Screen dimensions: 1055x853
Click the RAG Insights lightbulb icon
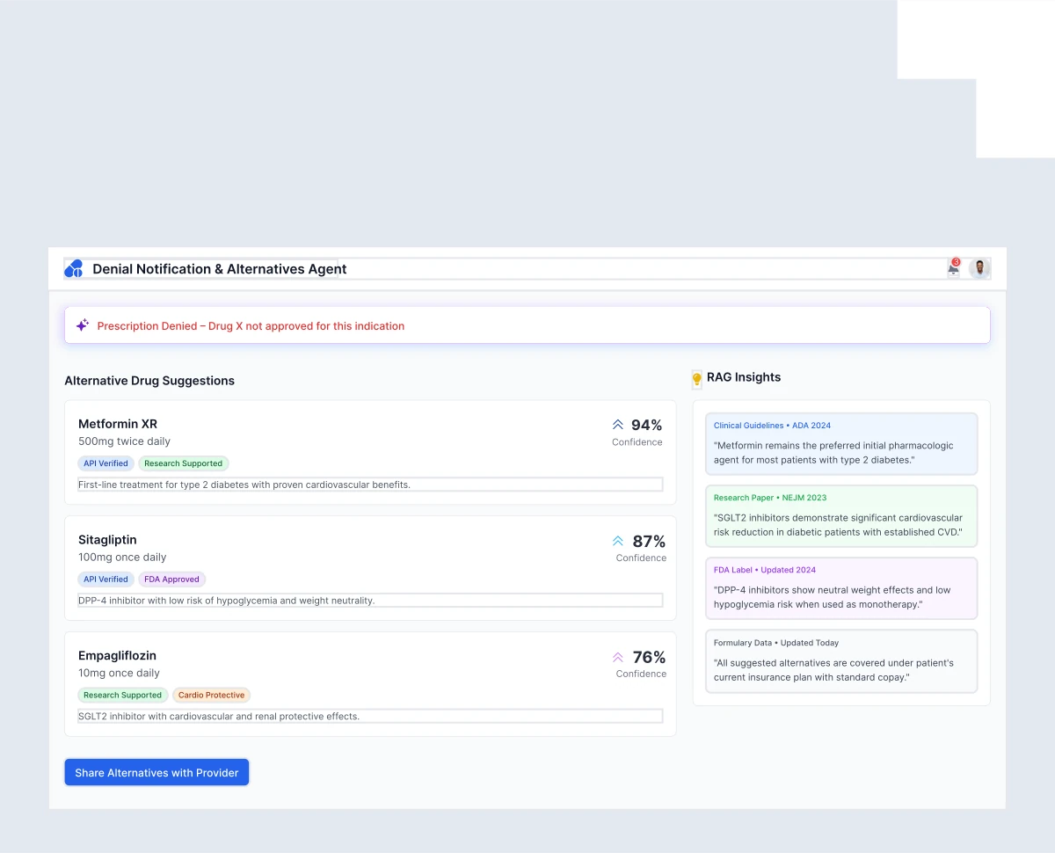696,379
